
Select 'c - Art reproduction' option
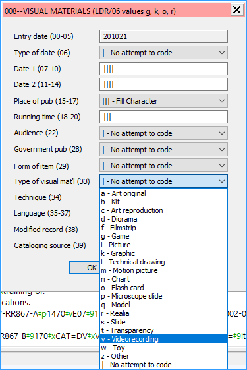(163, 210)
